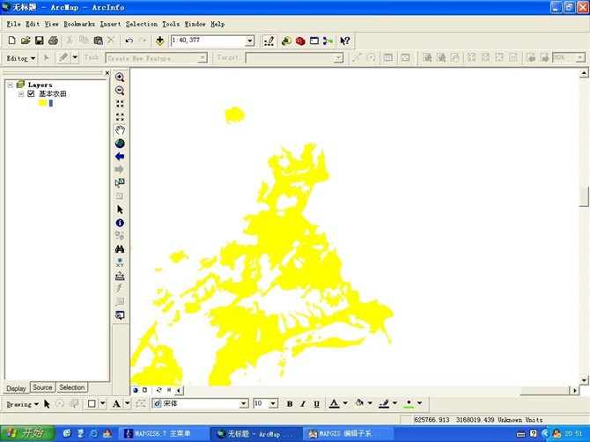The height and width of the screenshot is (442, 590).
Task: Choose the Select Features tool
Action: pos(120,183)
